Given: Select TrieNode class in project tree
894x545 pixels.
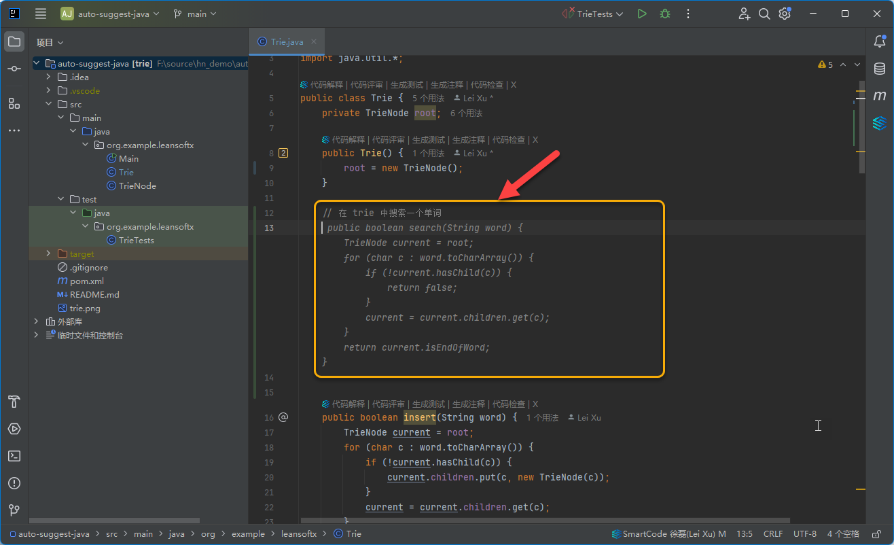Looking at the screenshot, I should point(137,186).
